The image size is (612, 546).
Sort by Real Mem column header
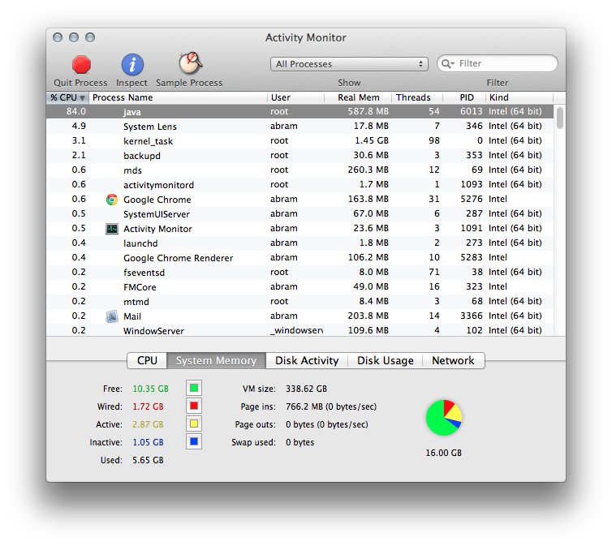click(358, 97)
